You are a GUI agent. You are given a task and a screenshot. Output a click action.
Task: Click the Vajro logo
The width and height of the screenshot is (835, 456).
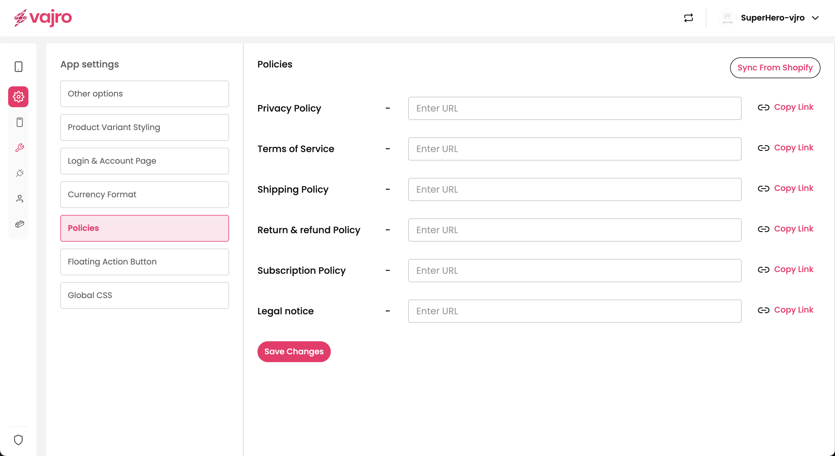click(43, 18)
